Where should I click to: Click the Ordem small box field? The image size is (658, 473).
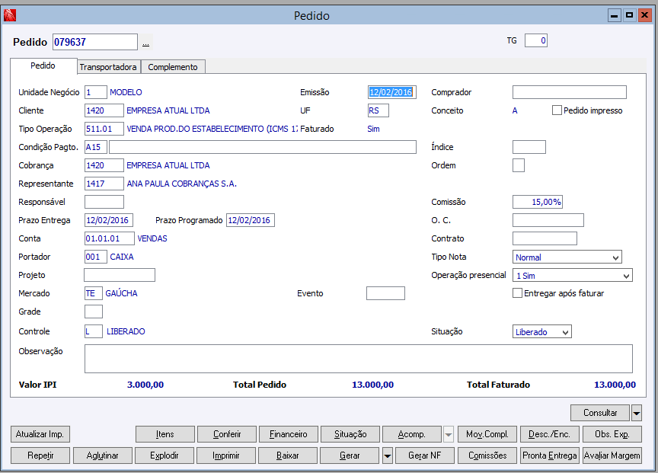[x=519, y=165]
